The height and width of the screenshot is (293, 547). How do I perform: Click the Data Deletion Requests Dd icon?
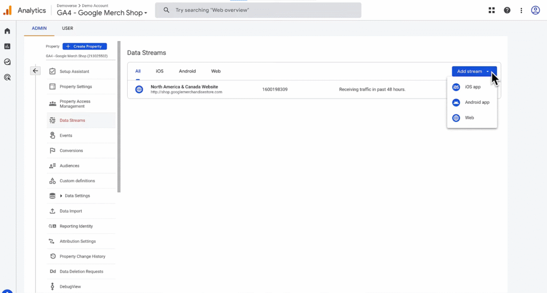pyautogui.click(x=53, y=272)
